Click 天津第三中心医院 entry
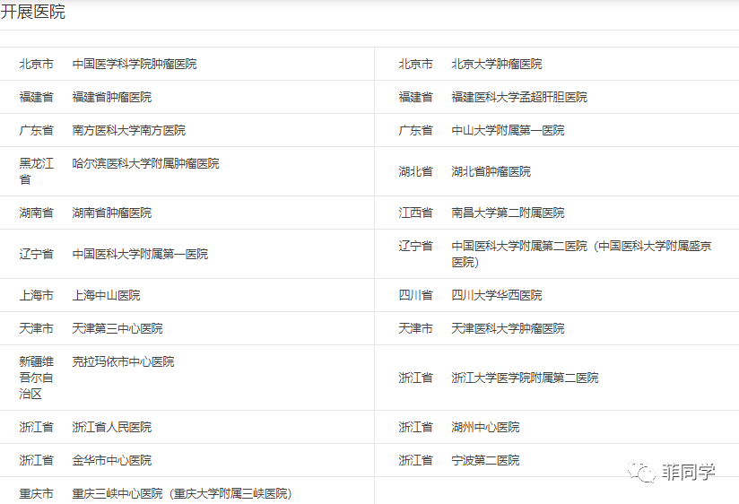The width and height of the screenshot is (739, 504). [x=117, y=328]
